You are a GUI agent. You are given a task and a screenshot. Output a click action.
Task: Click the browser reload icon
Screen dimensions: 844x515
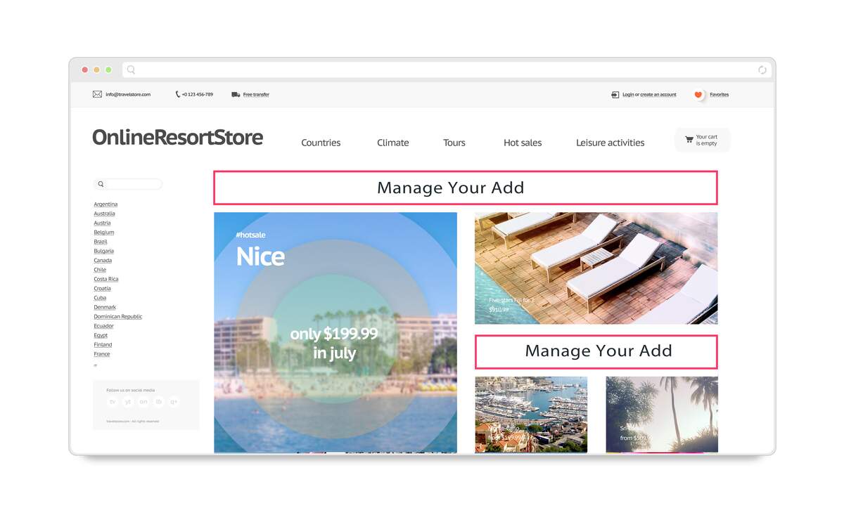[x=762, y=70]
